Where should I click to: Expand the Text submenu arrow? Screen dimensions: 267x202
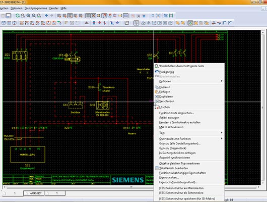(222, 133)
